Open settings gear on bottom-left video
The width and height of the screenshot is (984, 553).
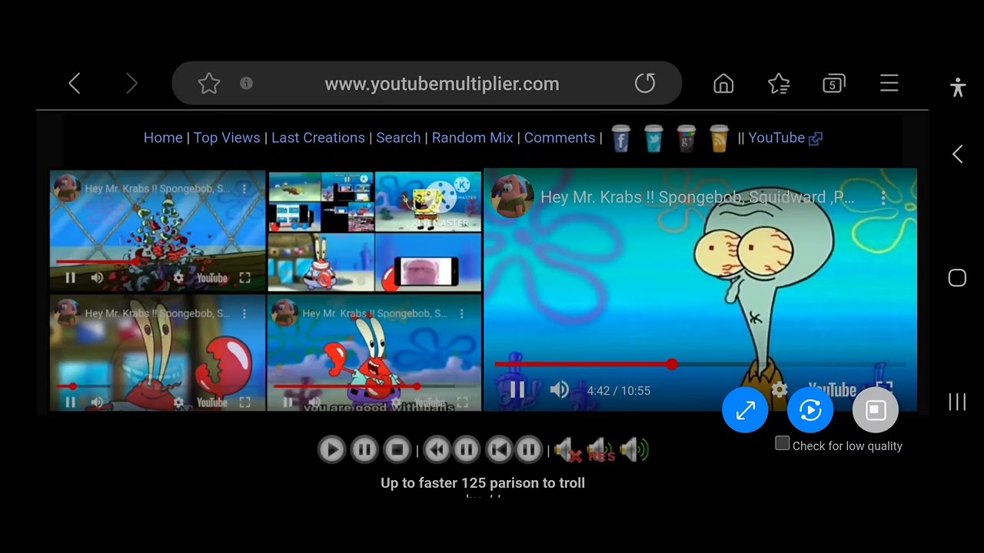(178, 402)
